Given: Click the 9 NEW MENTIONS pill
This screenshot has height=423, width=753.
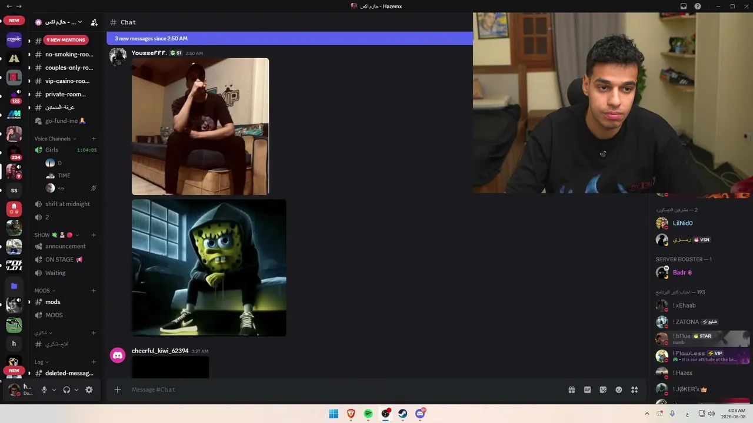Looking at the screenshot, I should (66, 40).
